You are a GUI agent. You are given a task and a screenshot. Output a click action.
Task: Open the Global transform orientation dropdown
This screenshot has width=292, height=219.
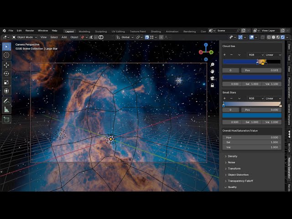pos(125,37)
